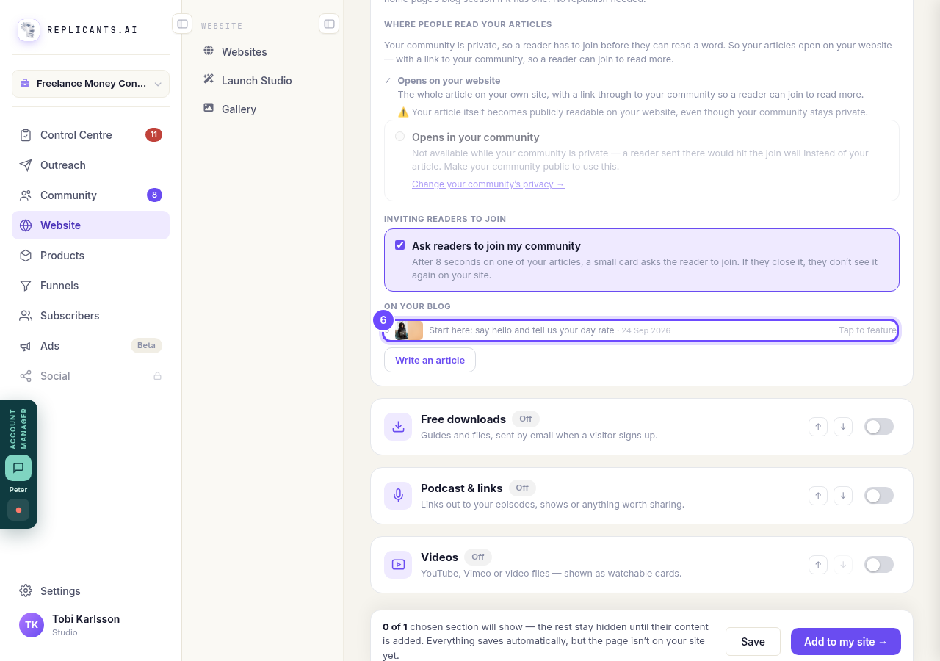Click the funnel icon for Funnels
The width and height of the screenshot is (940, 661).
(26, 286)
